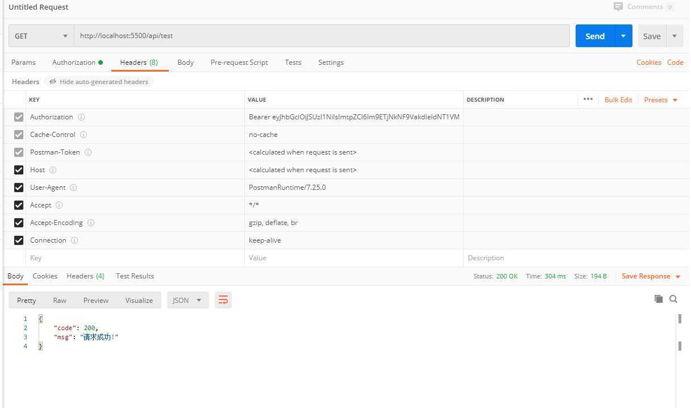Show info for Postman-Token header
Viewport: 691px width, 408px height.
pos(88,152)
